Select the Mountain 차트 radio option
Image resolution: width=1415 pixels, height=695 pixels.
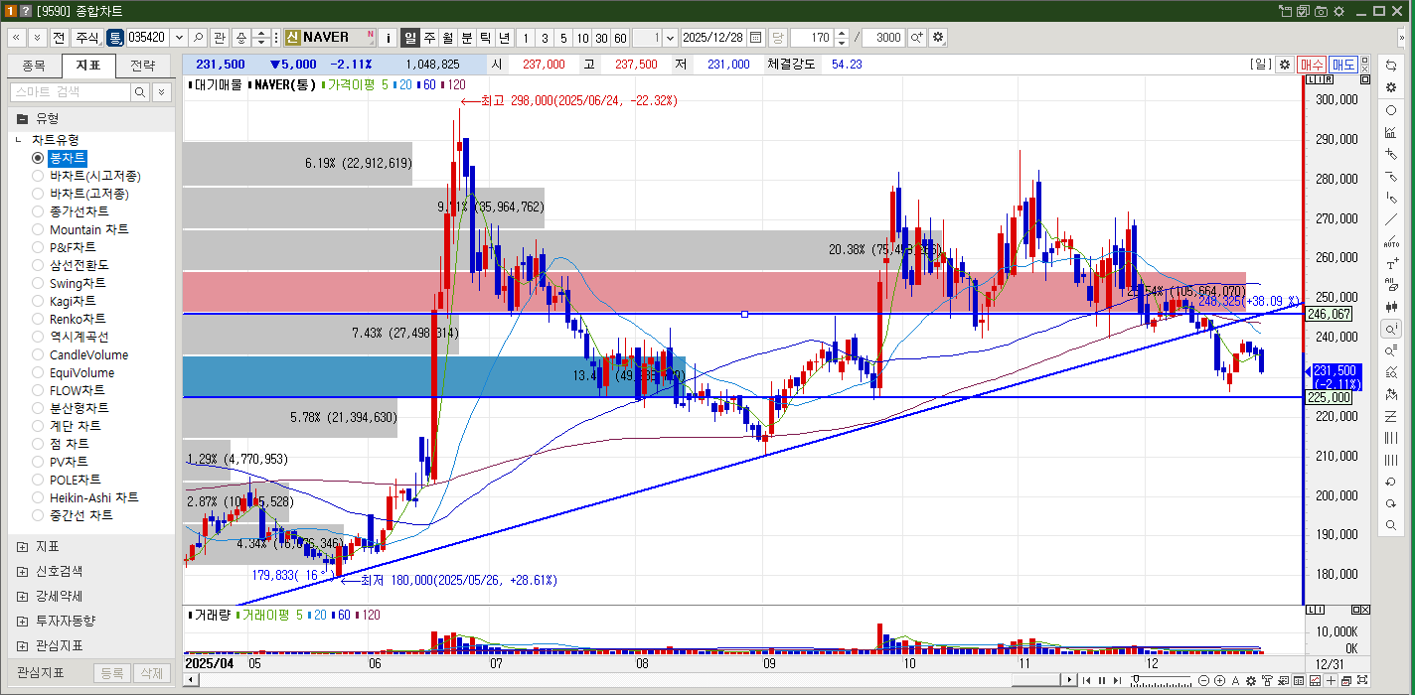[38, 229]
